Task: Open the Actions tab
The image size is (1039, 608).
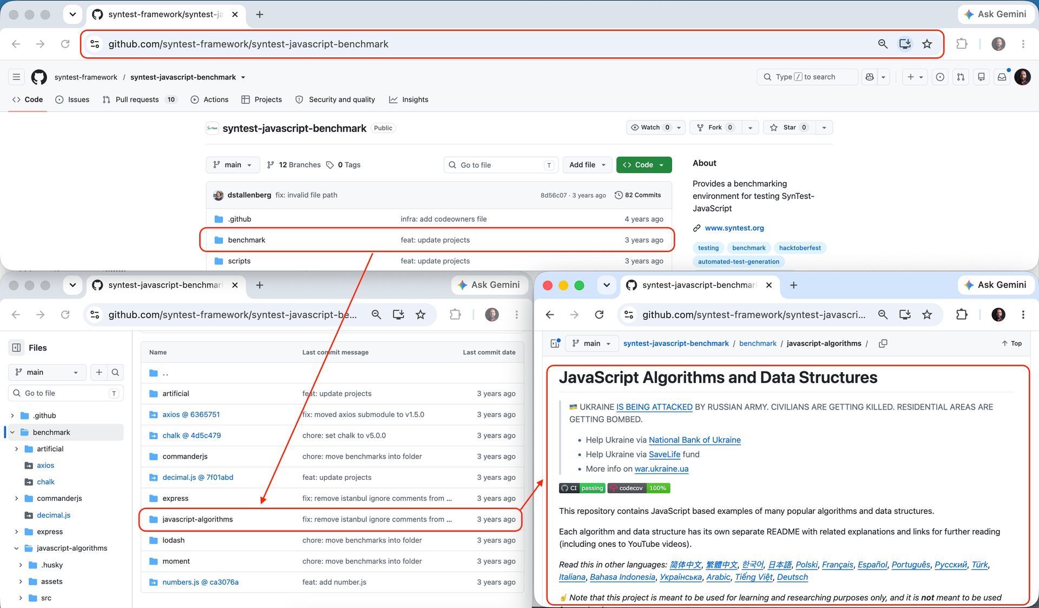Action: pyautogui.click(x=210, y=100)
